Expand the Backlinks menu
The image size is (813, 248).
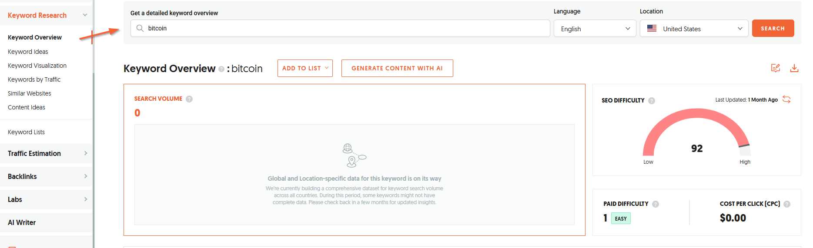click(47, 176)
